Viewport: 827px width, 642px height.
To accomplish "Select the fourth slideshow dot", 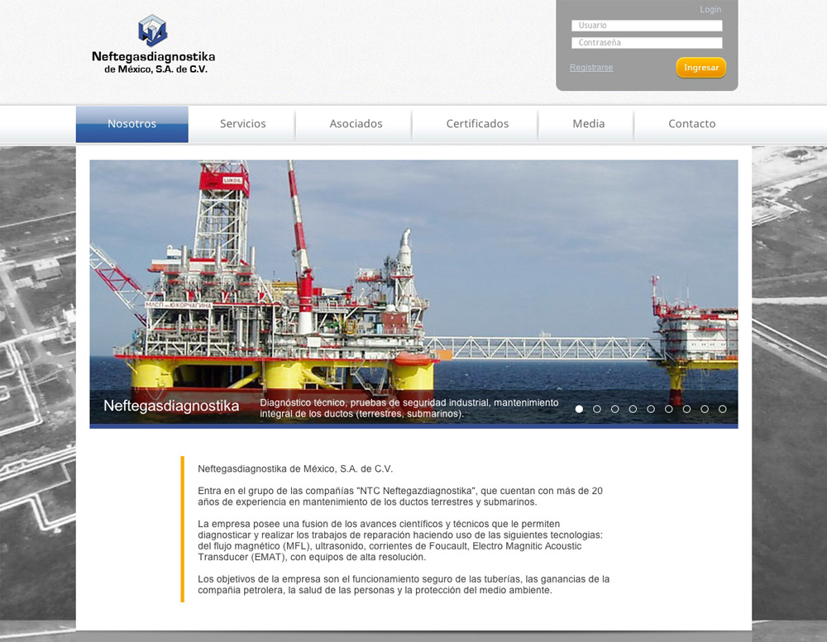I will click(633, 409).
